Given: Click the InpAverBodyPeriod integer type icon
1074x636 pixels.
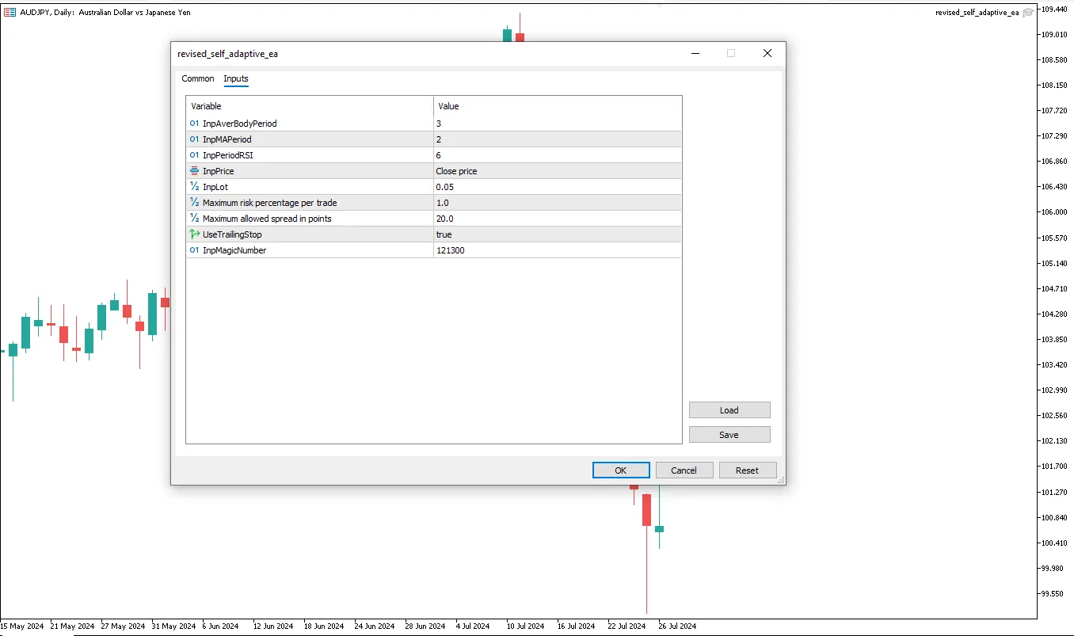Looking at the screenshot, I should 195,124.
